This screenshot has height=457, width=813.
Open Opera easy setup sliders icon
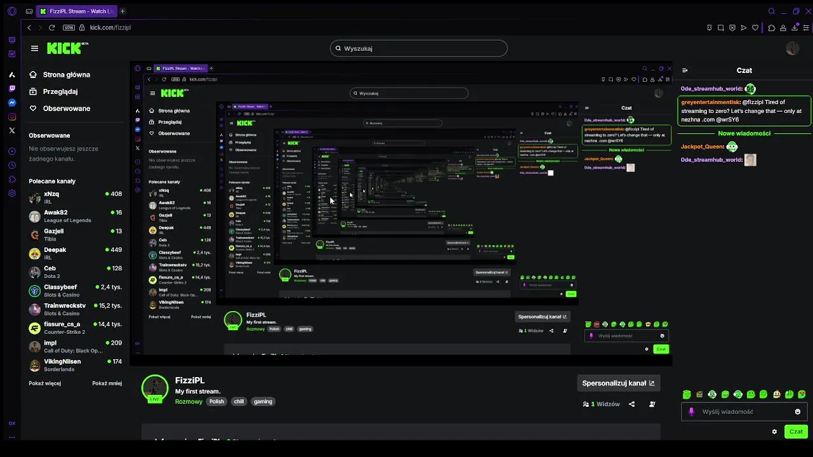pos(806,28)
